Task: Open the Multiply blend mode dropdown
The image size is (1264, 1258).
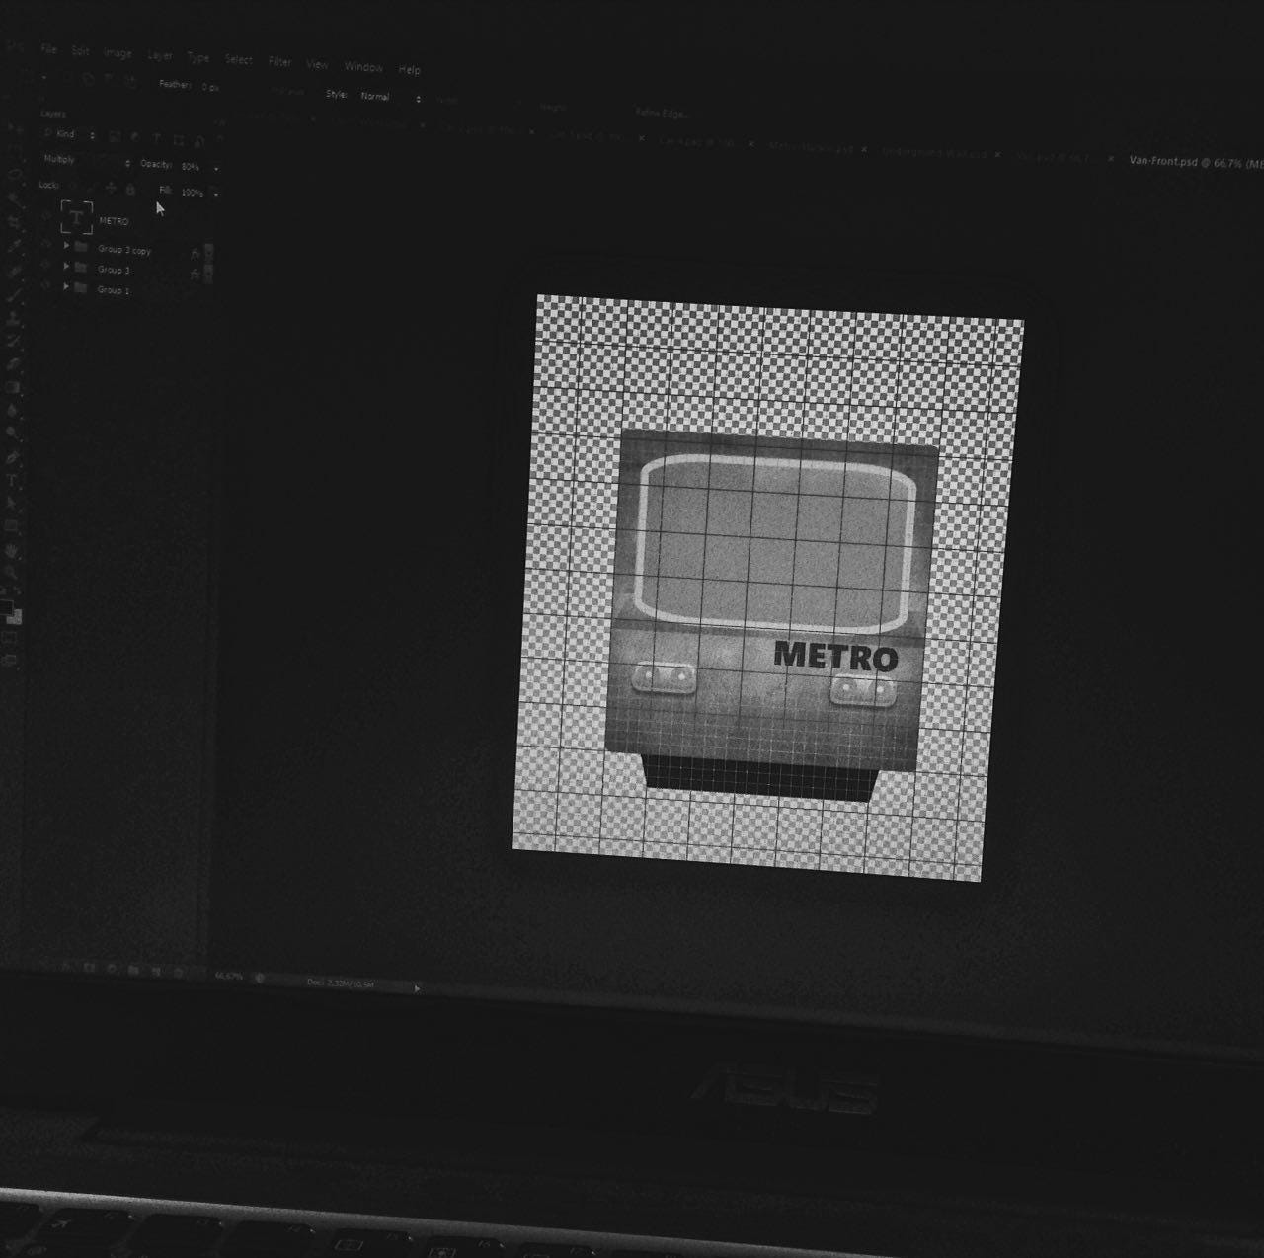Action: 86,161
